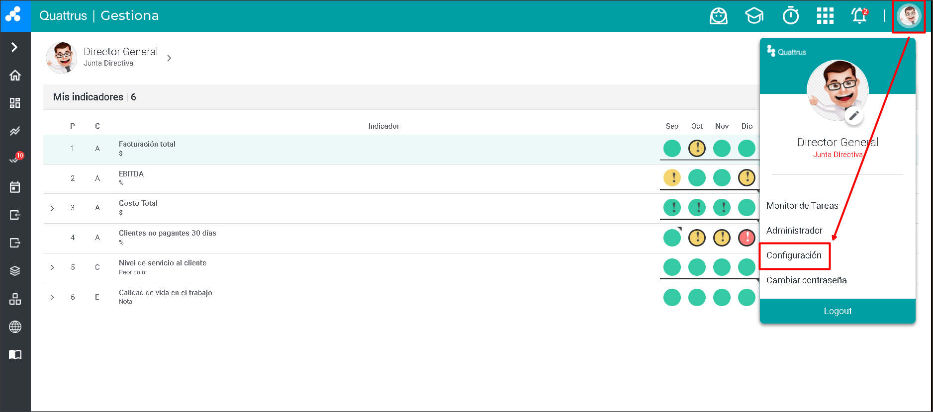This screenshot has width=933, height=412.
Task: Click the home icon in the sidebar
Action: tap(15, 75)
